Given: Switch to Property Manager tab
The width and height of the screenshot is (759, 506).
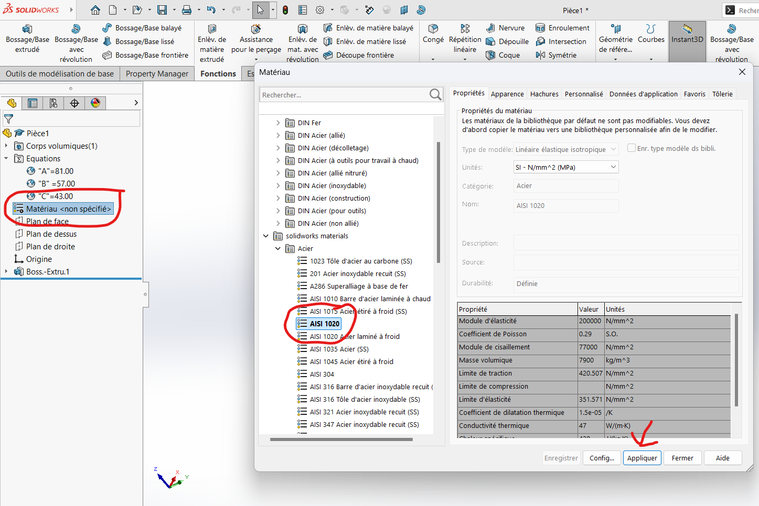Looking at the screenshot, I should pyautogui.click(x=157, y=74).
